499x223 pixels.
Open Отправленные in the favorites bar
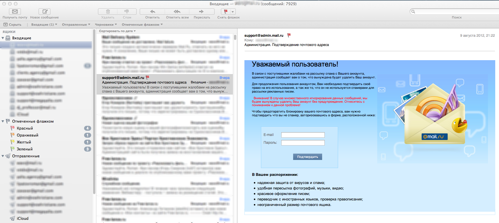[x=76, y=25]
